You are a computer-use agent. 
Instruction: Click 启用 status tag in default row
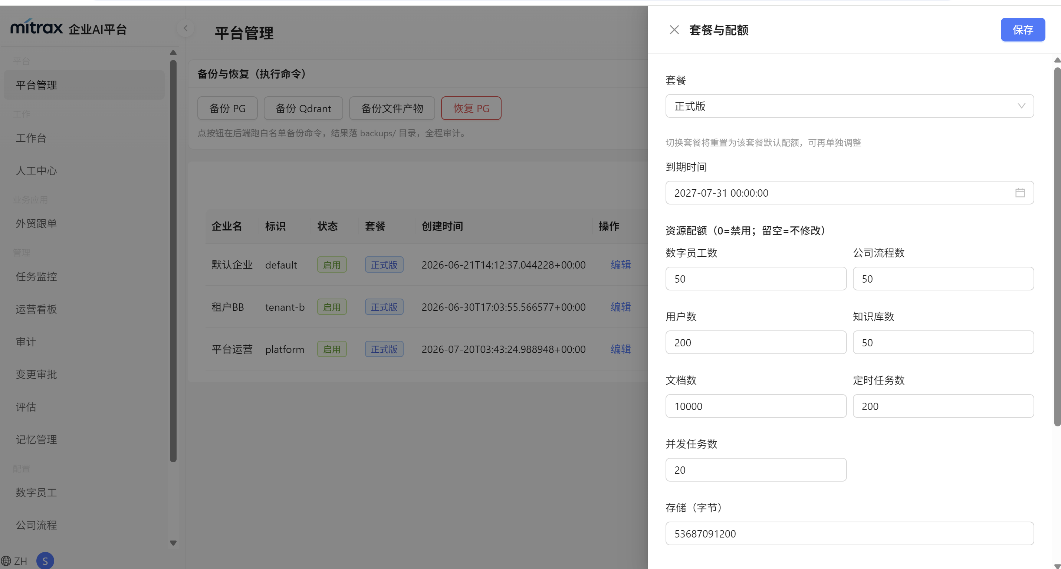tap(332, 264)
